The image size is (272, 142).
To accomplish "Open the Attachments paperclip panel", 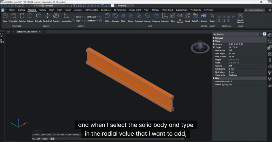I will pos(270,60).
